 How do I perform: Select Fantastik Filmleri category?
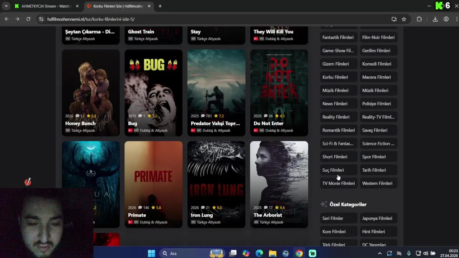(338, 37)
